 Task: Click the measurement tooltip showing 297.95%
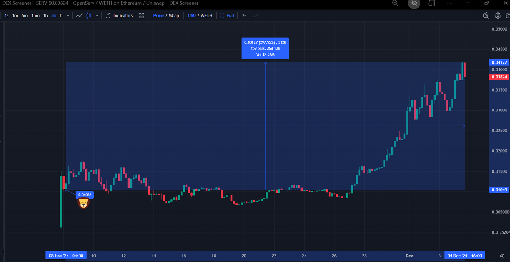(x=265, y=48)
